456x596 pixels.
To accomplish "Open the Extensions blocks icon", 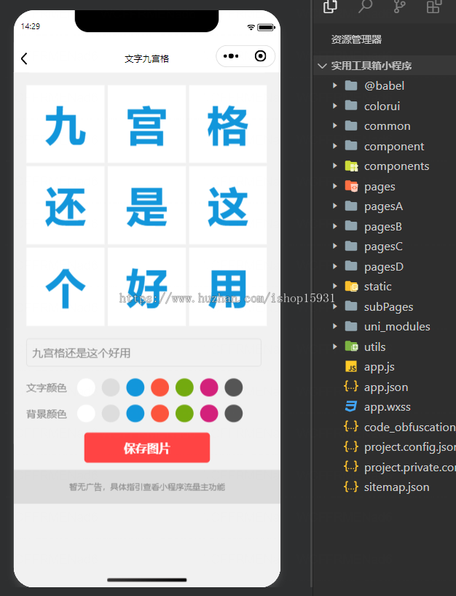I will click(x=434, y=7).
